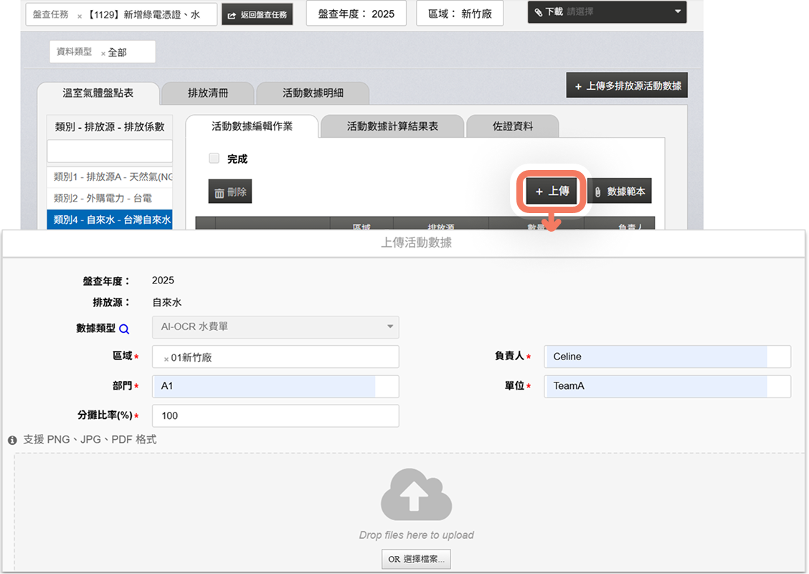Expand the AI-OCR 水費單 data type dropdown
809x574 pixels.
tap(275, 327)
